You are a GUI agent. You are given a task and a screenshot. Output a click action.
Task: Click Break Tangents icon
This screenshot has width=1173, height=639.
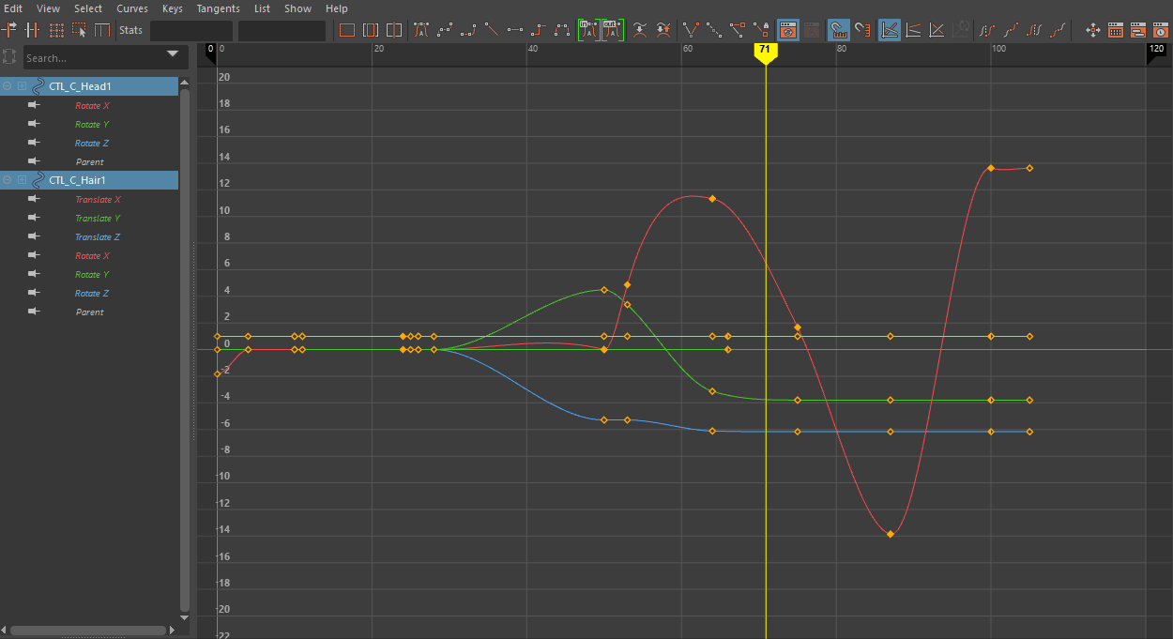(692, 30)
